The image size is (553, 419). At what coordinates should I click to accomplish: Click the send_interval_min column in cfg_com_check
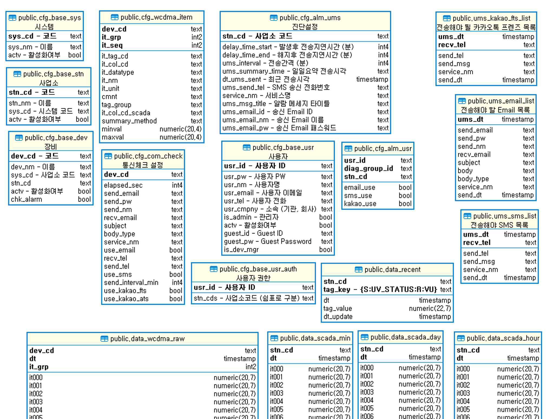143,283
